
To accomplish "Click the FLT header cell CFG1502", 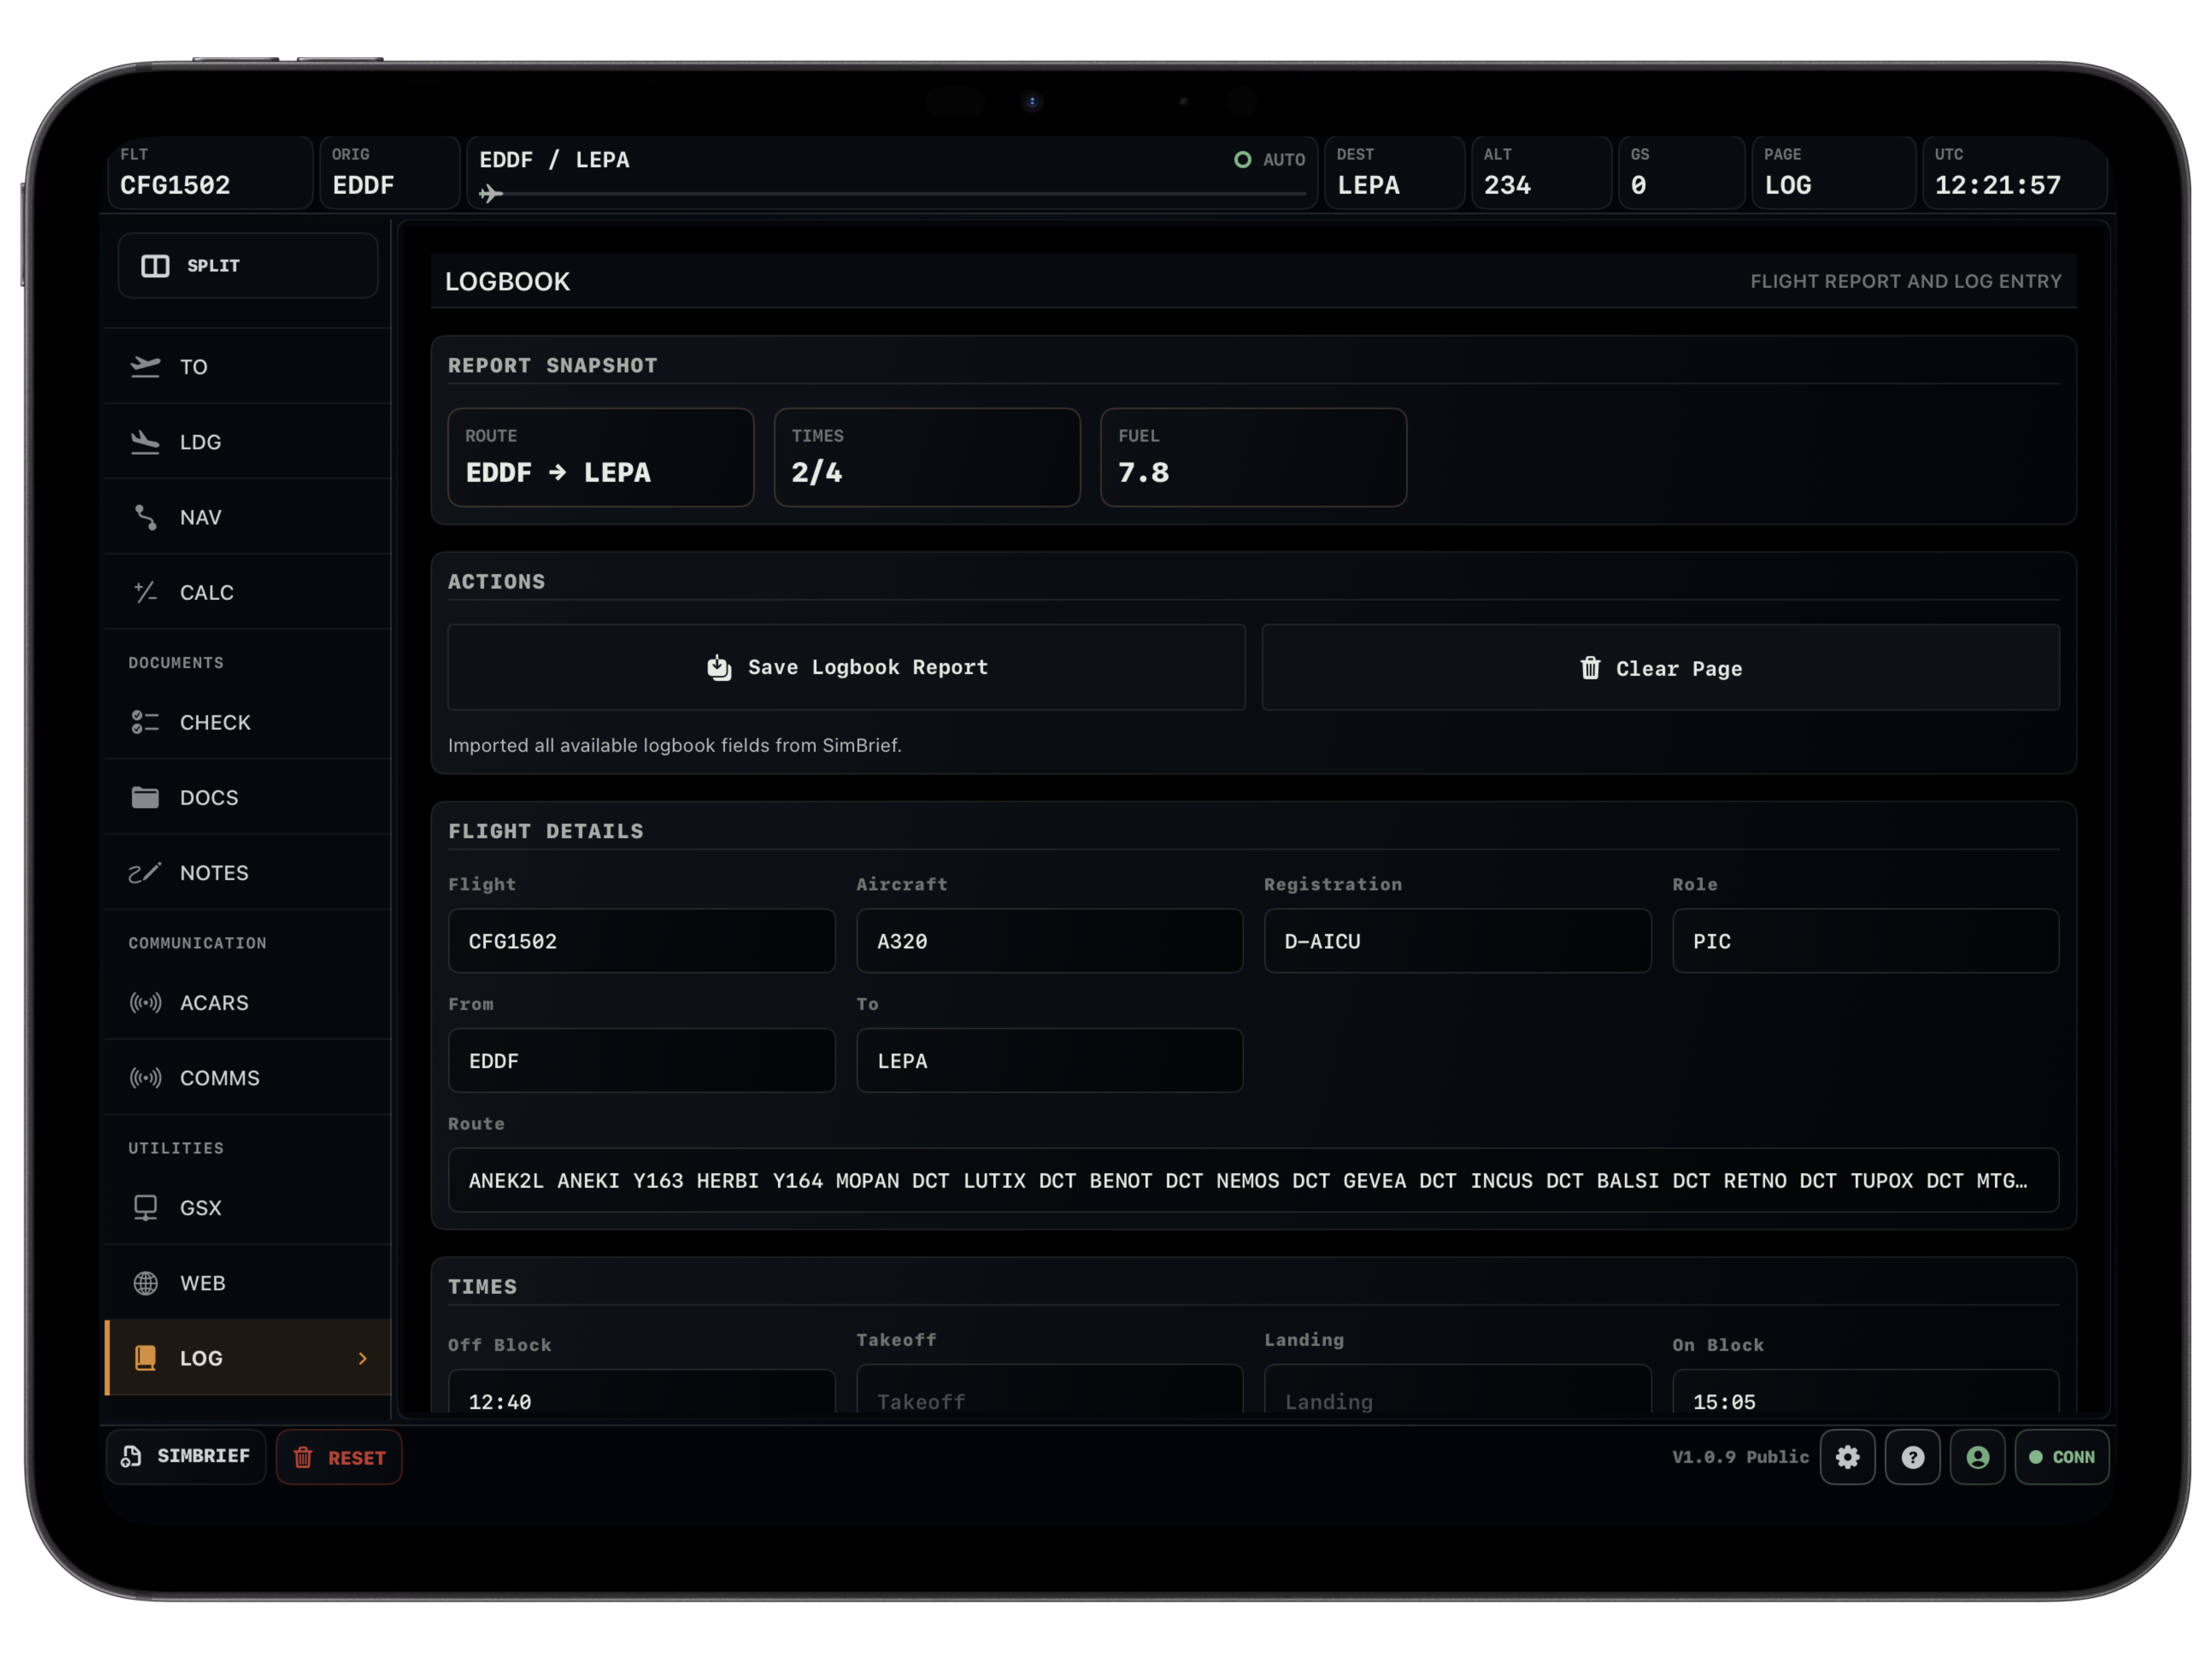I will tap(210, 173).
